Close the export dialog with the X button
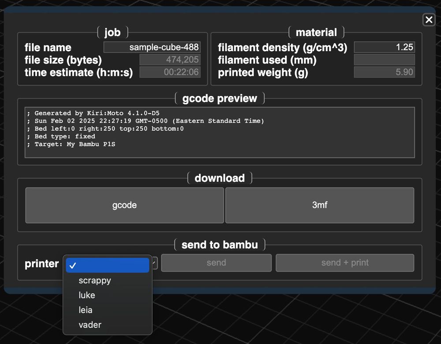 tap(429, 20)
